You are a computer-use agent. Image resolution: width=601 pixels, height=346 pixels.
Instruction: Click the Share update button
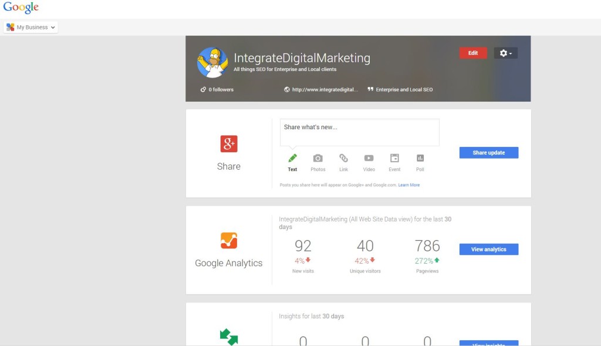pos(488,152)
